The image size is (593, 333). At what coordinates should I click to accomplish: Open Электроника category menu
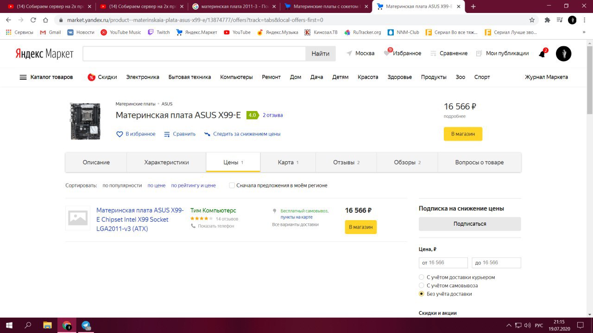coord(143,77)
